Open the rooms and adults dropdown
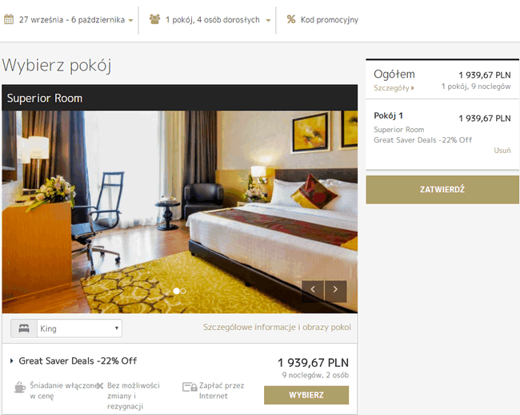The height and width of the screenshot is (415, 520). [210, 20]
